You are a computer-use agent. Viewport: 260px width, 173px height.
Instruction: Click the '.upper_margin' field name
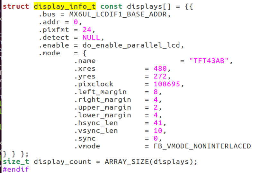[x=103, y=108]
